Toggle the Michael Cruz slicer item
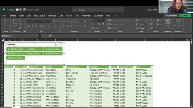193x108 pixels. 15,53
